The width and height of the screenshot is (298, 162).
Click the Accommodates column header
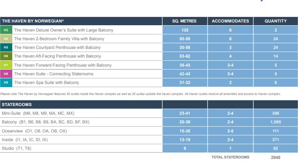(230, 21)
